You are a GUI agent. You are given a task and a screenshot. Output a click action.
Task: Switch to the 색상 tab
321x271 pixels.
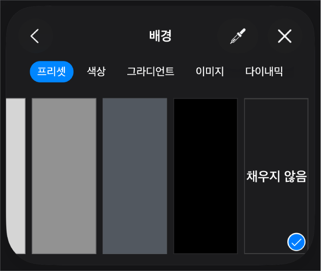pyautogui.click(x=96, y=72)
